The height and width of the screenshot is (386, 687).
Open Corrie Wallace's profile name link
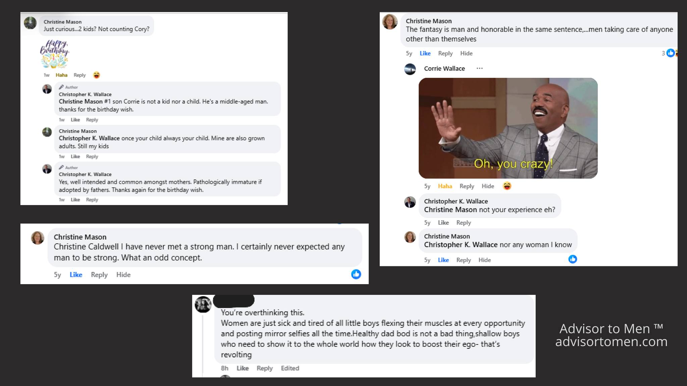click(x=444, y=69)
